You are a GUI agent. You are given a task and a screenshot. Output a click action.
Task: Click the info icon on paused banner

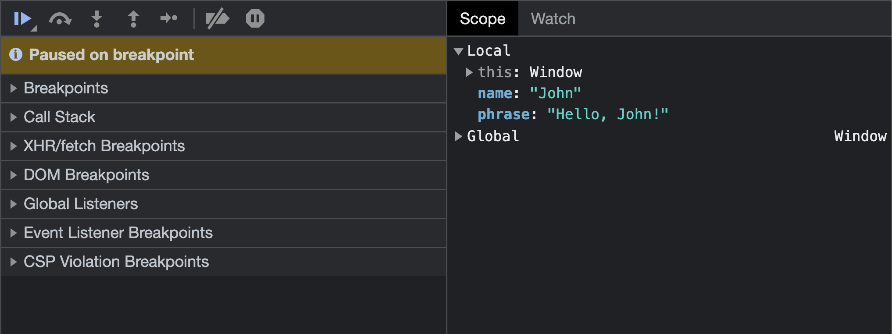click(16, 54)
